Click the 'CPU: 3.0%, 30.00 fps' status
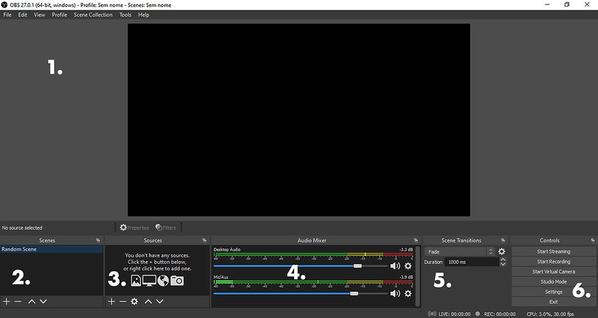 tap(550, 314)
